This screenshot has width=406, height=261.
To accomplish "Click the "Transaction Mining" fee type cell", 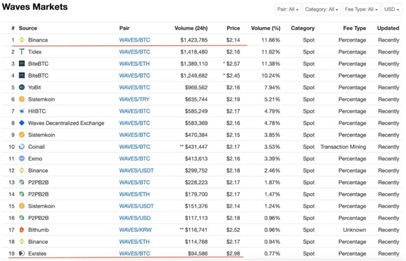I will [343, 147].
